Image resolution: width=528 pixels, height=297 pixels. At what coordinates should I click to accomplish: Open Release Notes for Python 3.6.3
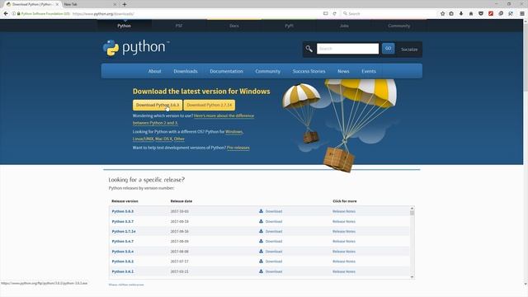coord(344,211)
